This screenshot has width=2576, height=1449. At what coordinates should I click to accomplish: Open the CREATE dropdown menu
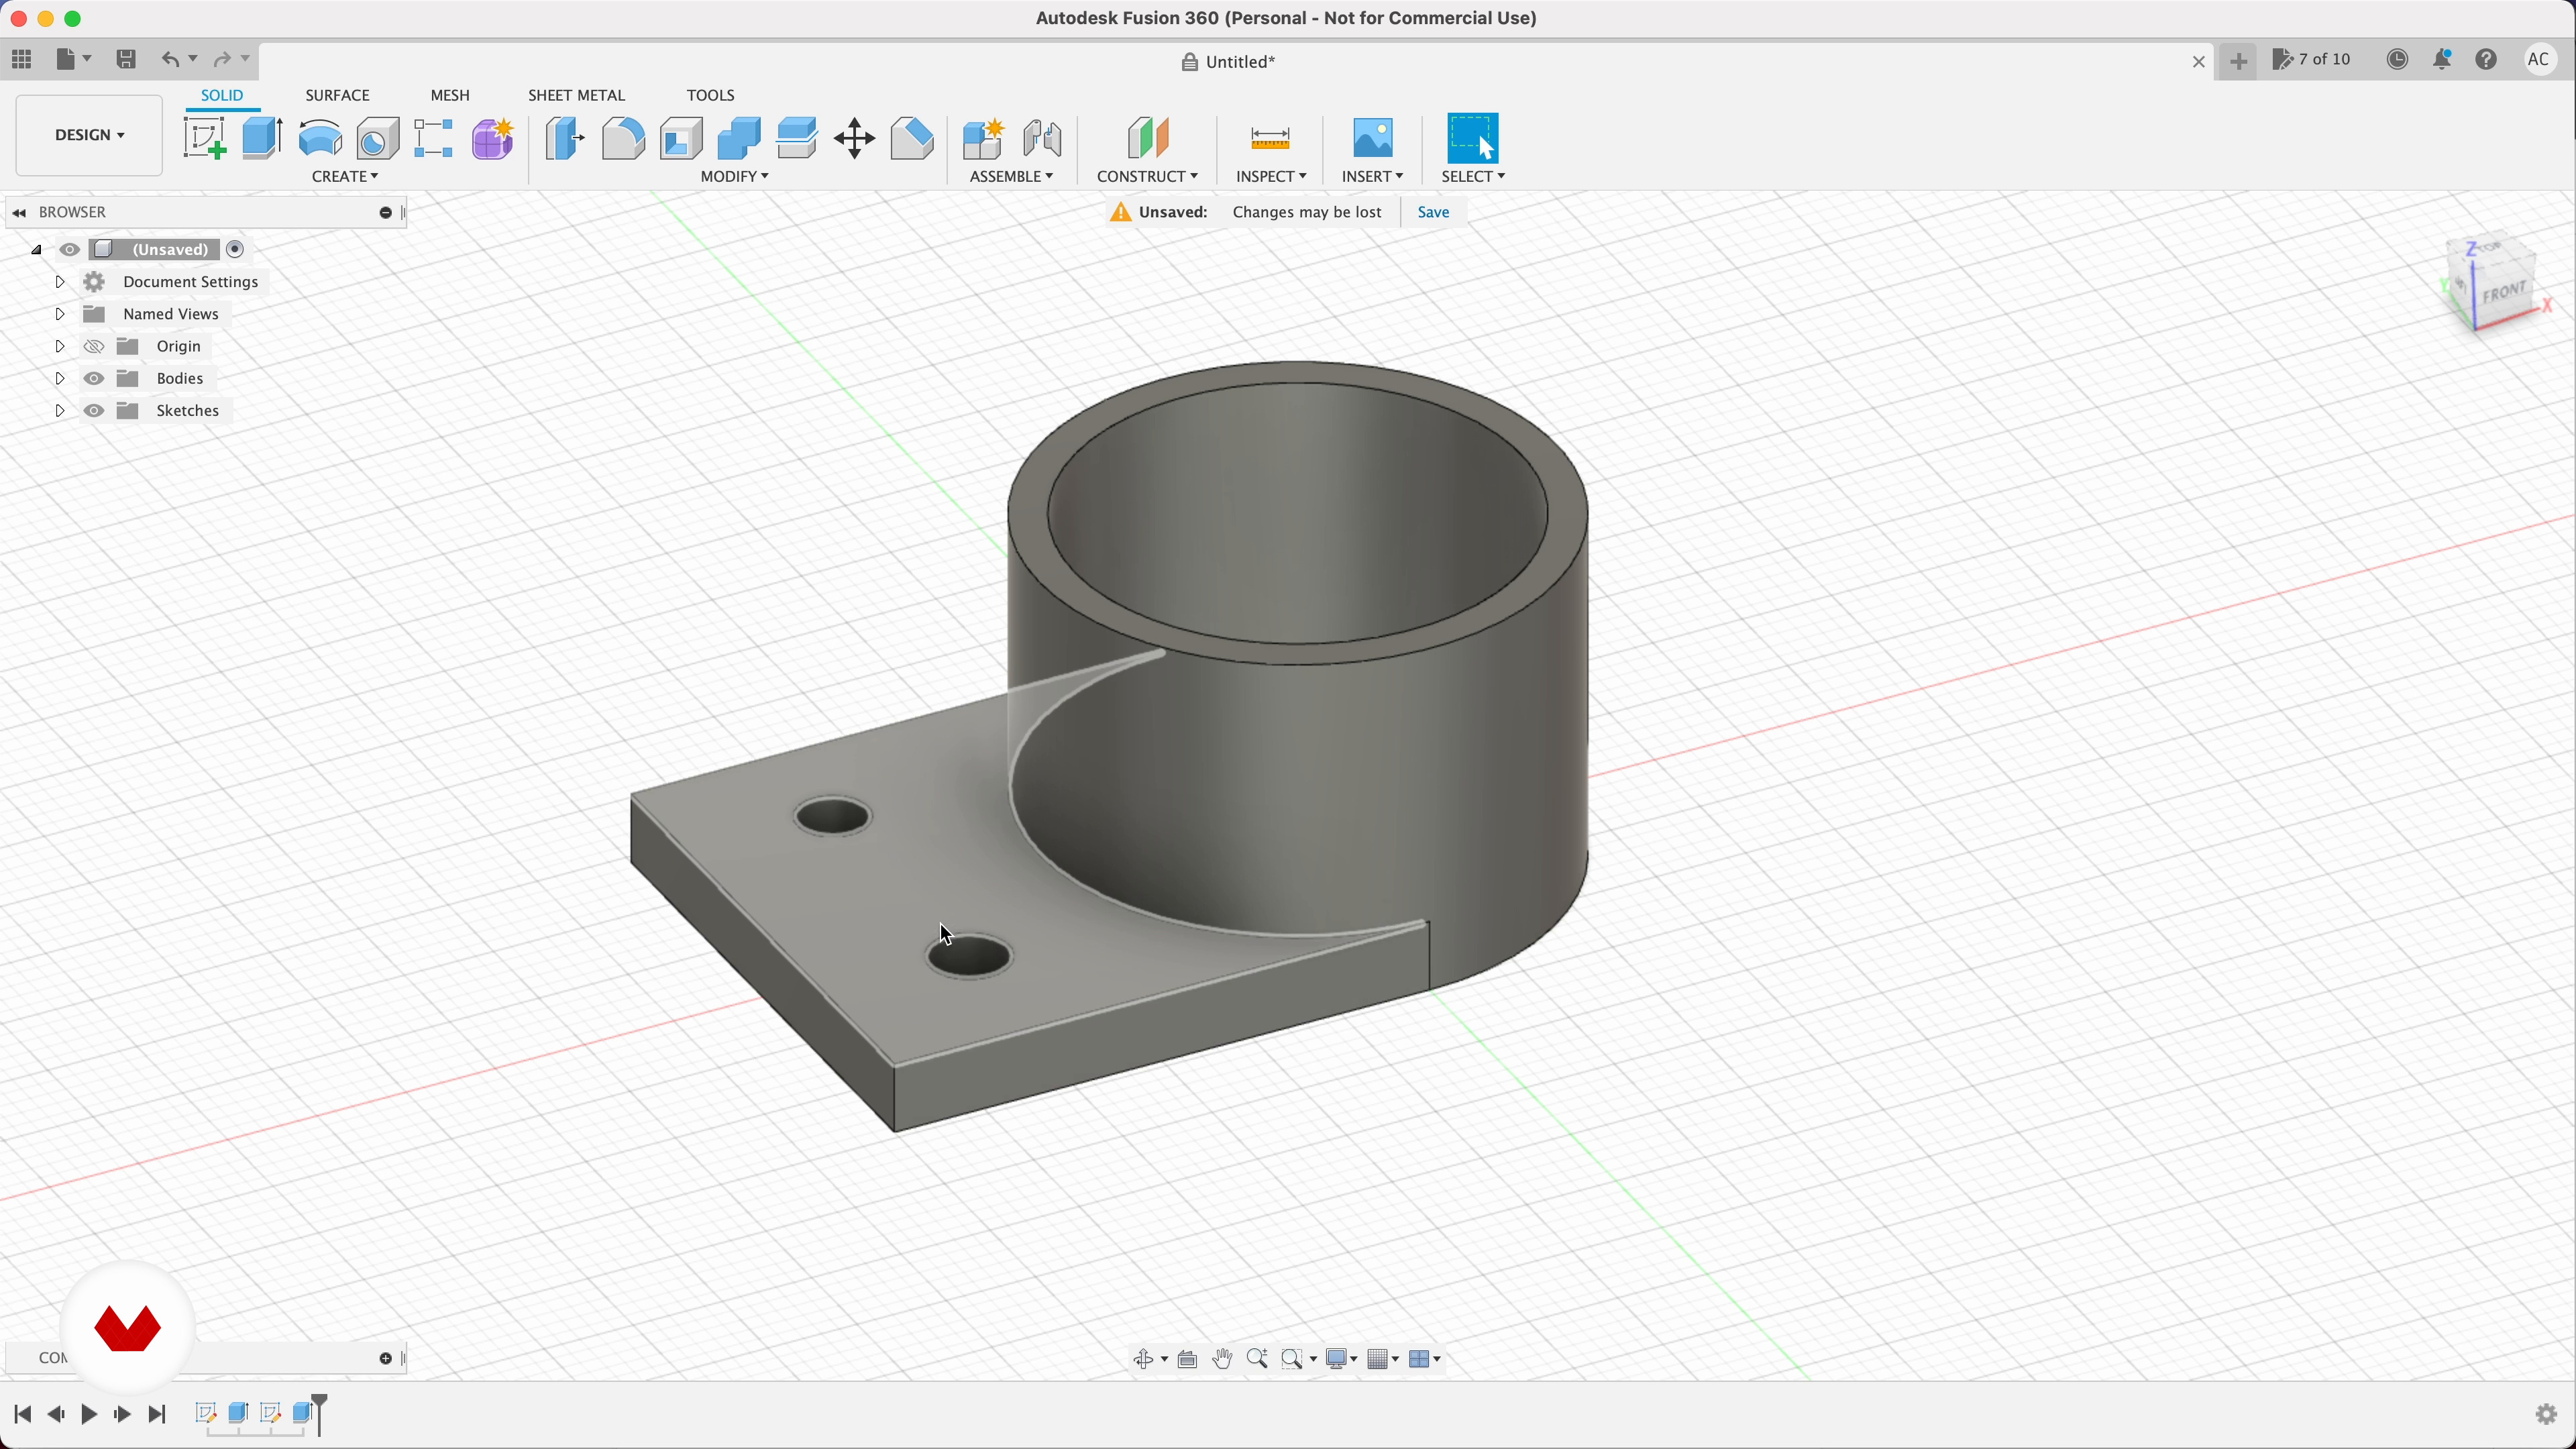[x=345, y=177]
